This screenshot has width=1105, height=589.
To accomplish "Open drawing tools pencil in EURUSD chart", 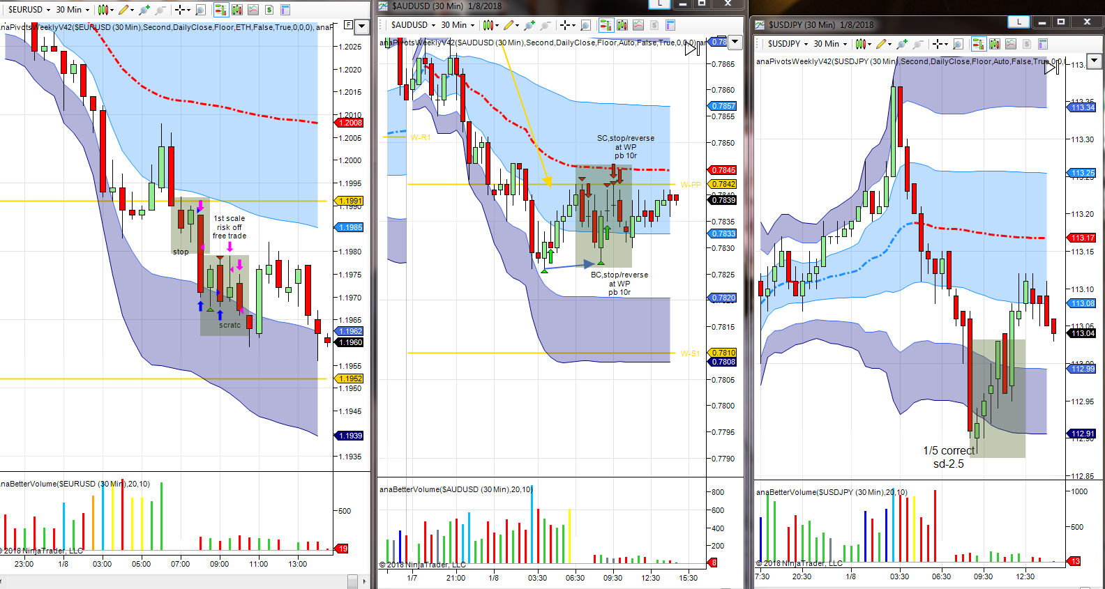I will coord(125,10).
